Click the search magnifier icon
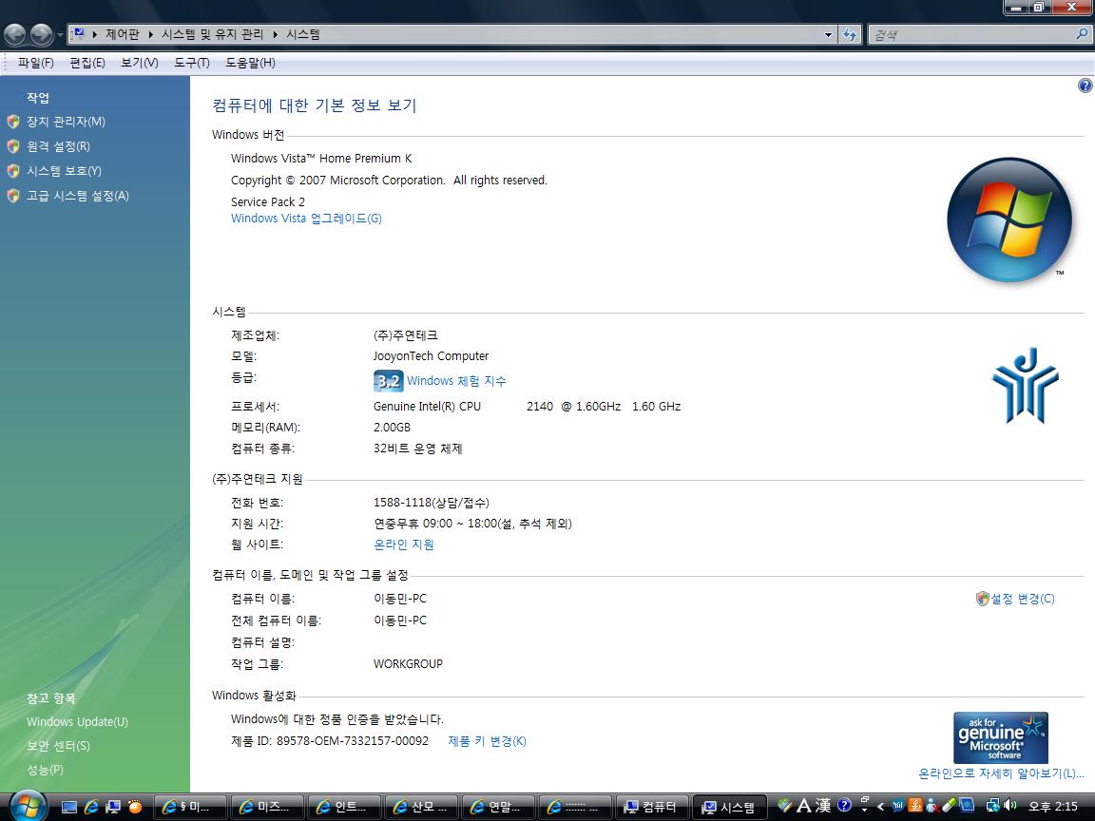Image resolution: width=1095 pixels, height=821 pixels. tap(1082, 33)
